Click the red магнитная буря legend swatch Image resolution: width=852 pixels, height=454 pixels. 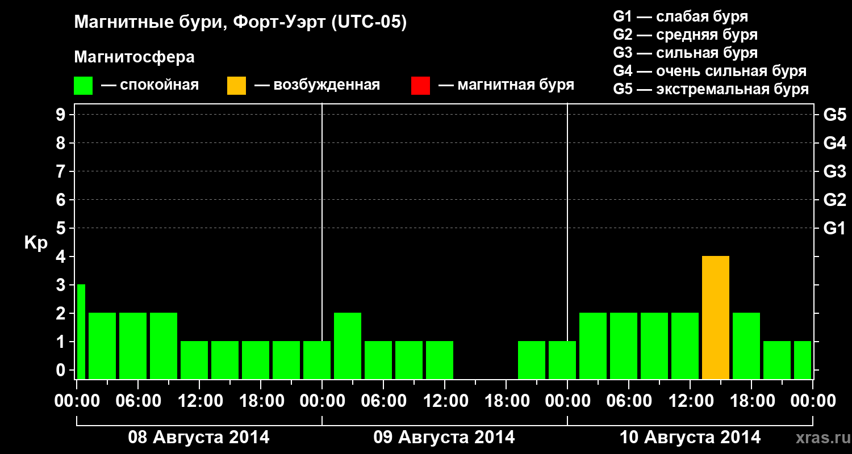tap(420, 86)
